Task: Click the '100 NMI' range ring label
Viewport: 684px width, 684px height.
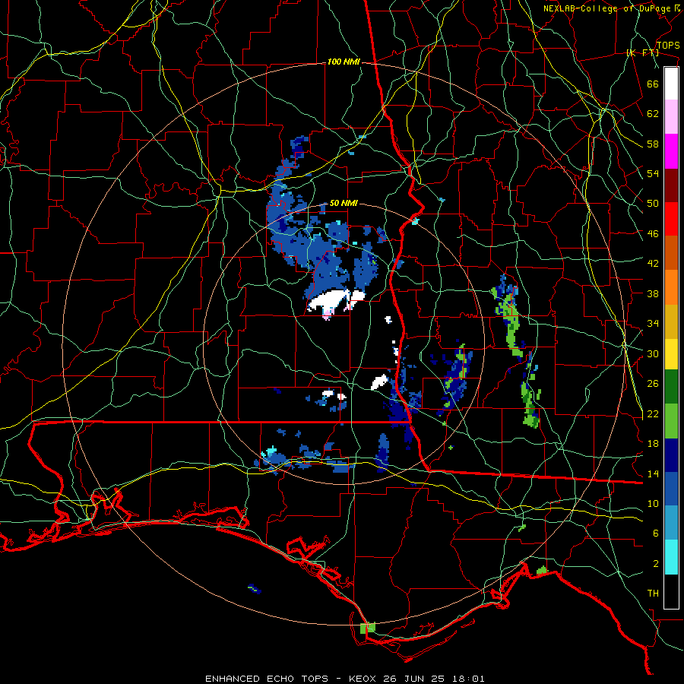Action: coord(344,62)
